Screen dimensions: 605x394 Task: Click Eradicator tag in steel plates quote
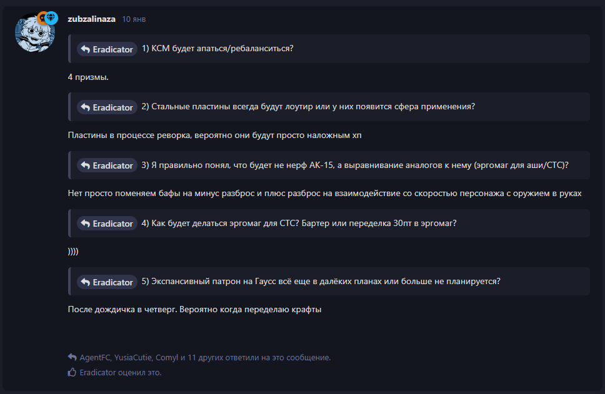click(x=107, y=107)
